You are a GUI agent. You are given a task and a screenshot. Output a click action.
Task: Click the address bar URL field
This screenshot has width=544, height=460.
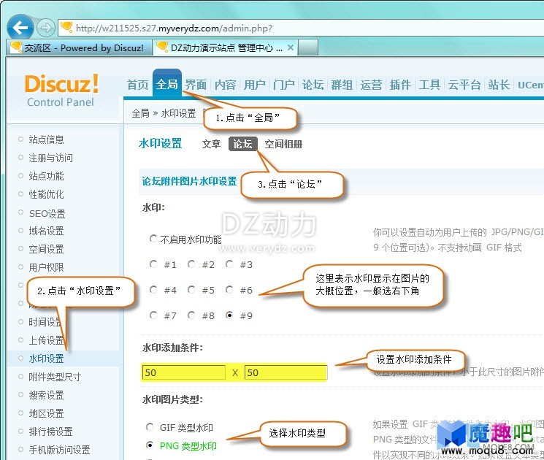(302, 28)
